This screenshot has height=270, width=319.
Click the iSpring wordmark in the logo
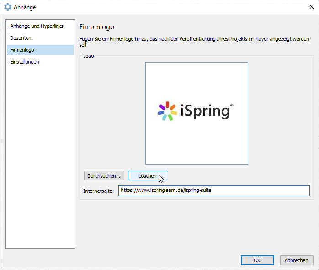pyautogui.click(x=205, y=111)
